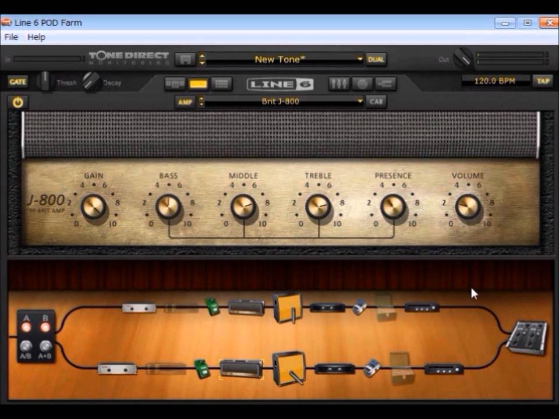Select the A/B routing button

click(26, 346)
